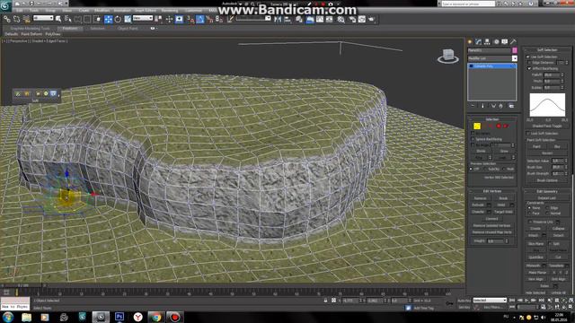The width and height of the screenshot is (575, 323).
Task: Activate the Select and Move tool
Action: [x=108, y=19]
